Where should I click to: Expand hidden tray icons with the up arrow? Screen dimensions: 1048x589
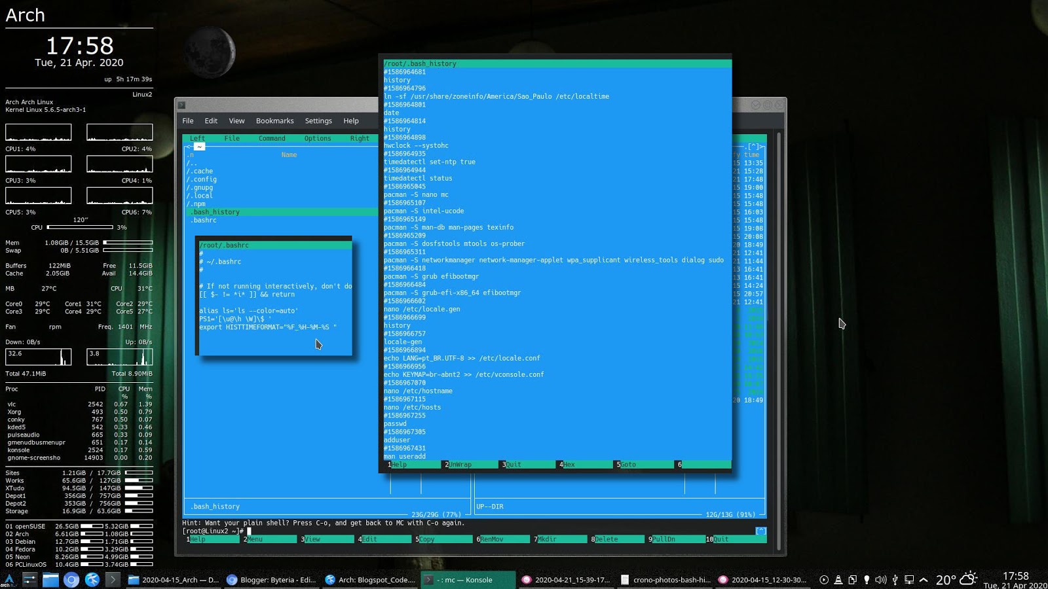(923, 580)
